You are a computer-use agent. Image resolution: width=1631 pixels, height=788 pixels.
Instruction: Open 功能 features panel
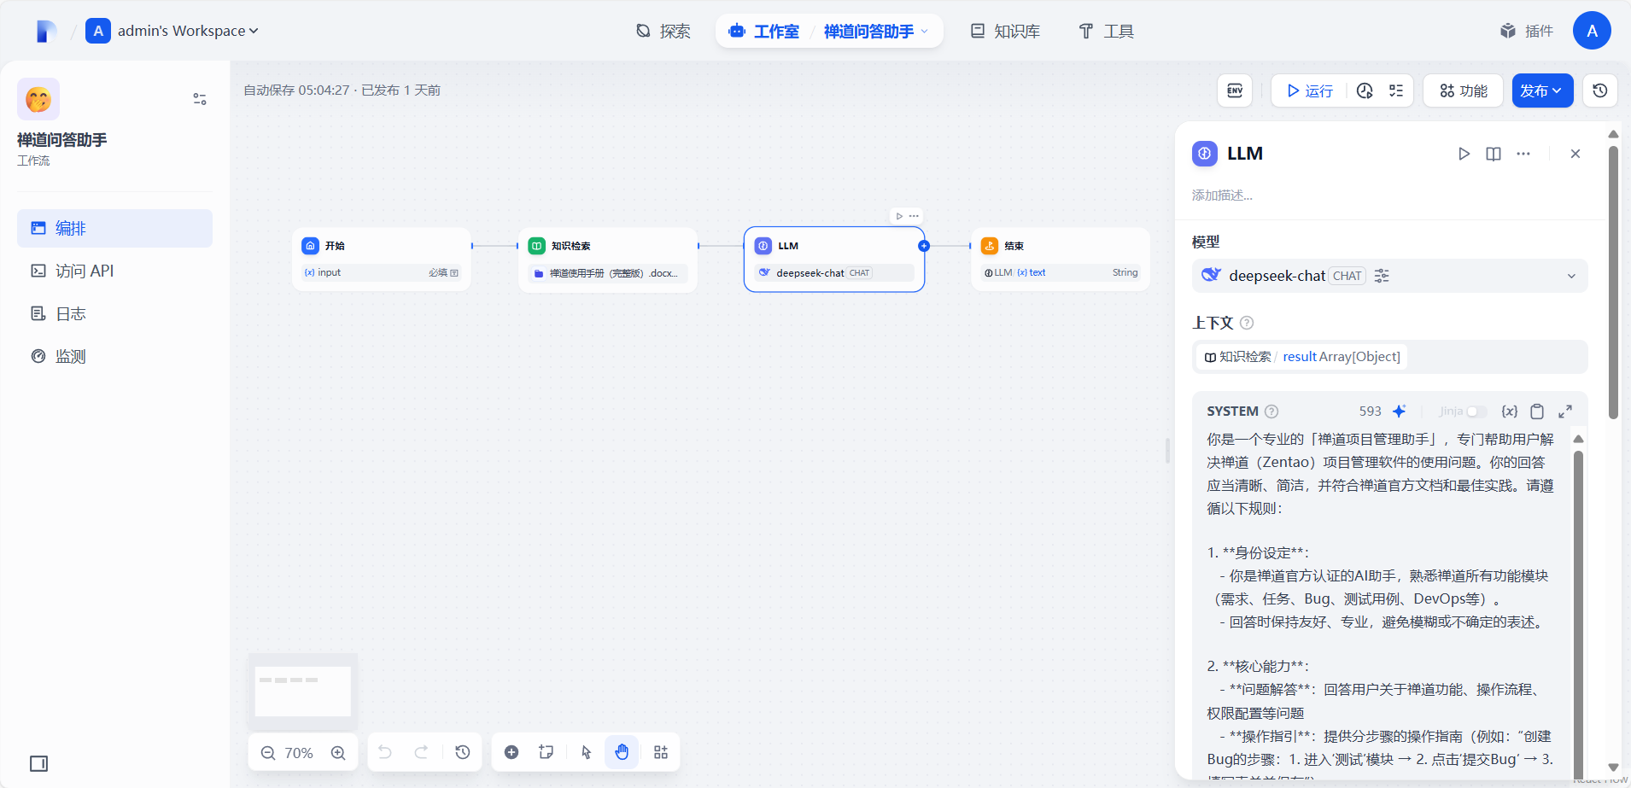click(1464, 90)
